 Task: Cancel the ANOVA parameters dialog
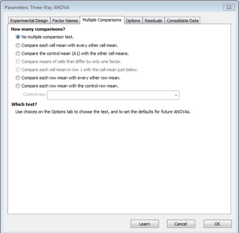point(181,224)
